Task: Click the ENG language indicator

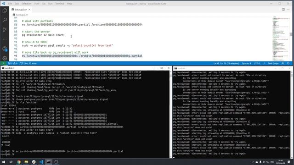Action: pyautogui.click(x=272, y=162)
